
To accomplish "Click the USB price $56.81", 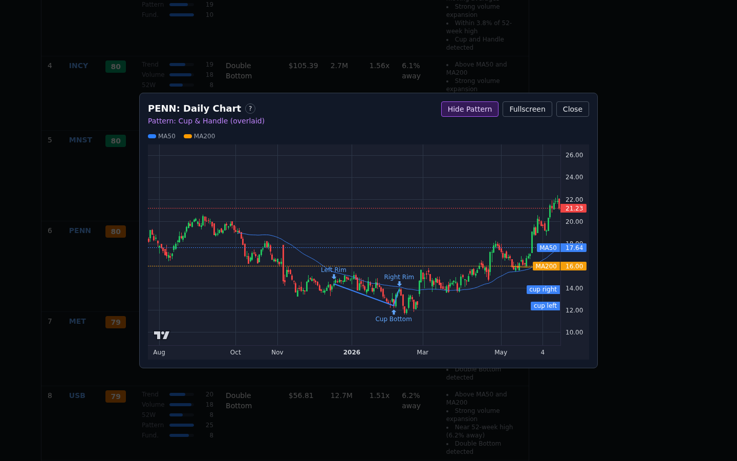I will pos(301,395).
